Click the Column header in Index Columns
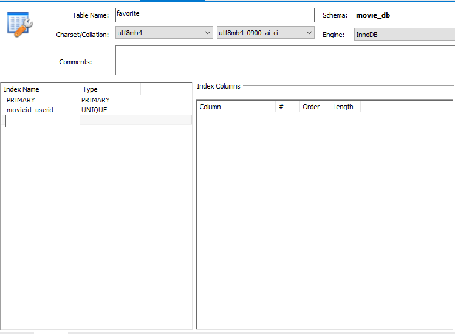The height and width of the screenshot is (334, 455). (x=236, y=107)
